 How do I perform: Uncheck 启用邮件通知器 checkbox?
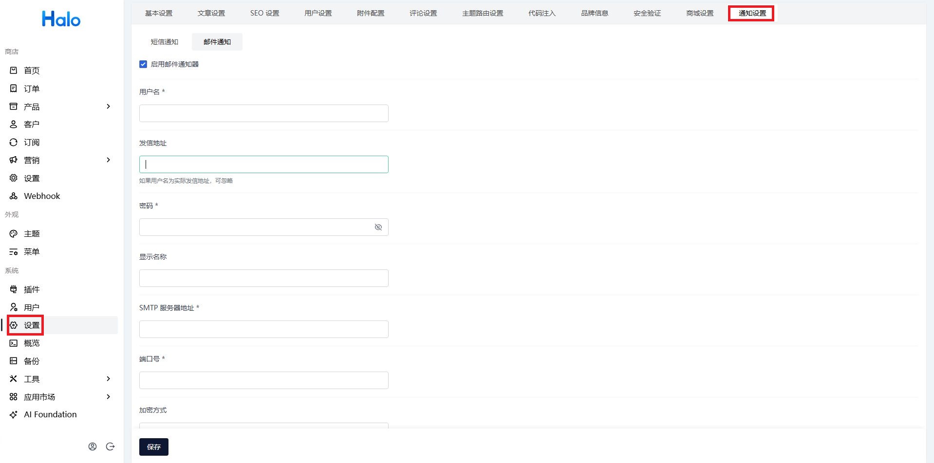click(143, 64)
